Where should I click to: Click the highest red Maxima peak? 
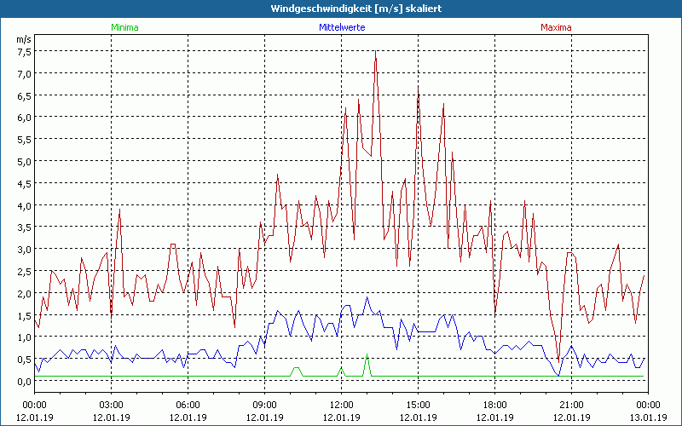(x=375, y=52)
